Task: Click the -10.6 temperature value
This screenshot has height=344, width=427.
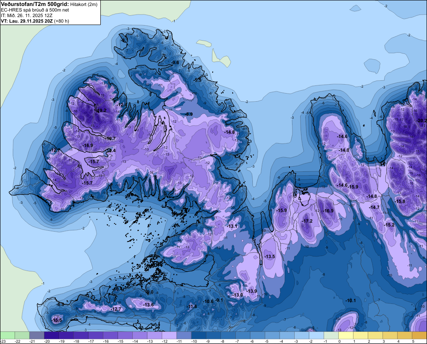Action: coord(208,301)
